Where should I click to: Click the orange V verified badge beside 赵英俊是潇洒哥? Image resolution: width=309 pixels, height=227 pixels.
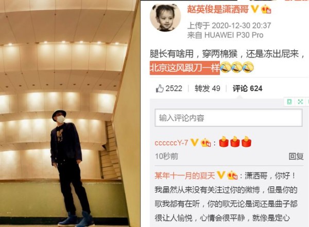click(x=254, y=9)
